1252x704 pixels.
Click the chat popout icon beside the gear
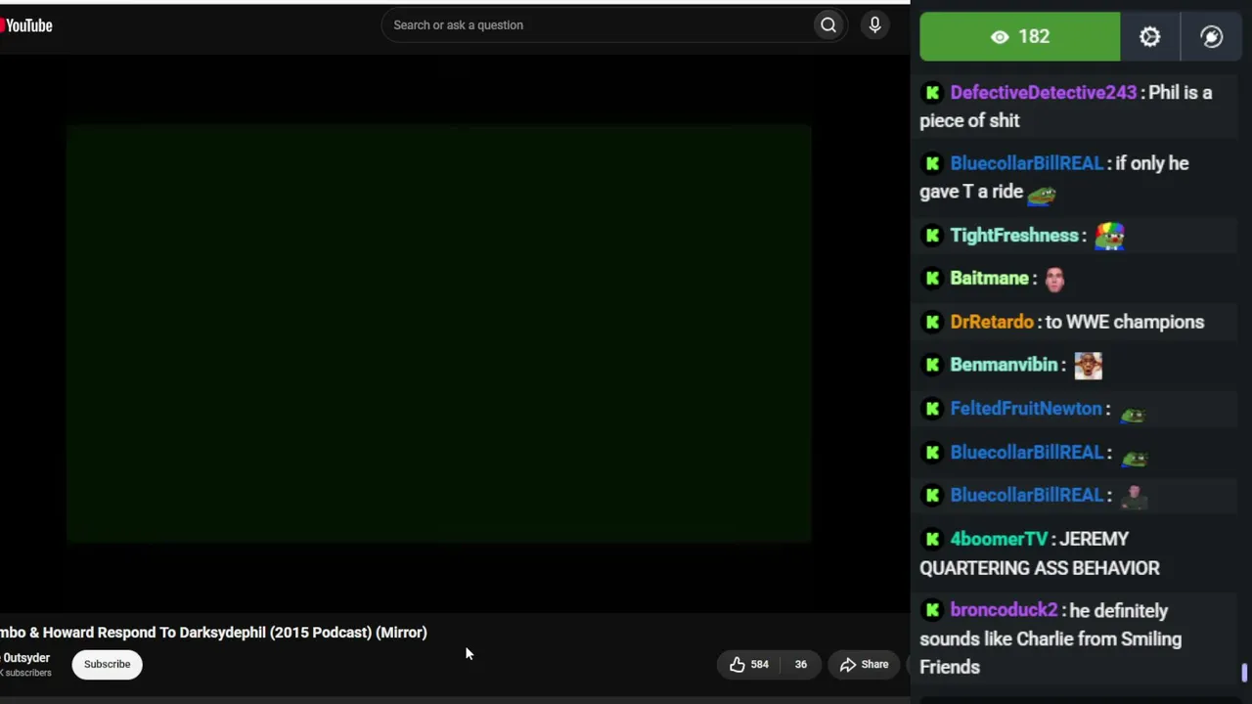(x=1212, y=37)
